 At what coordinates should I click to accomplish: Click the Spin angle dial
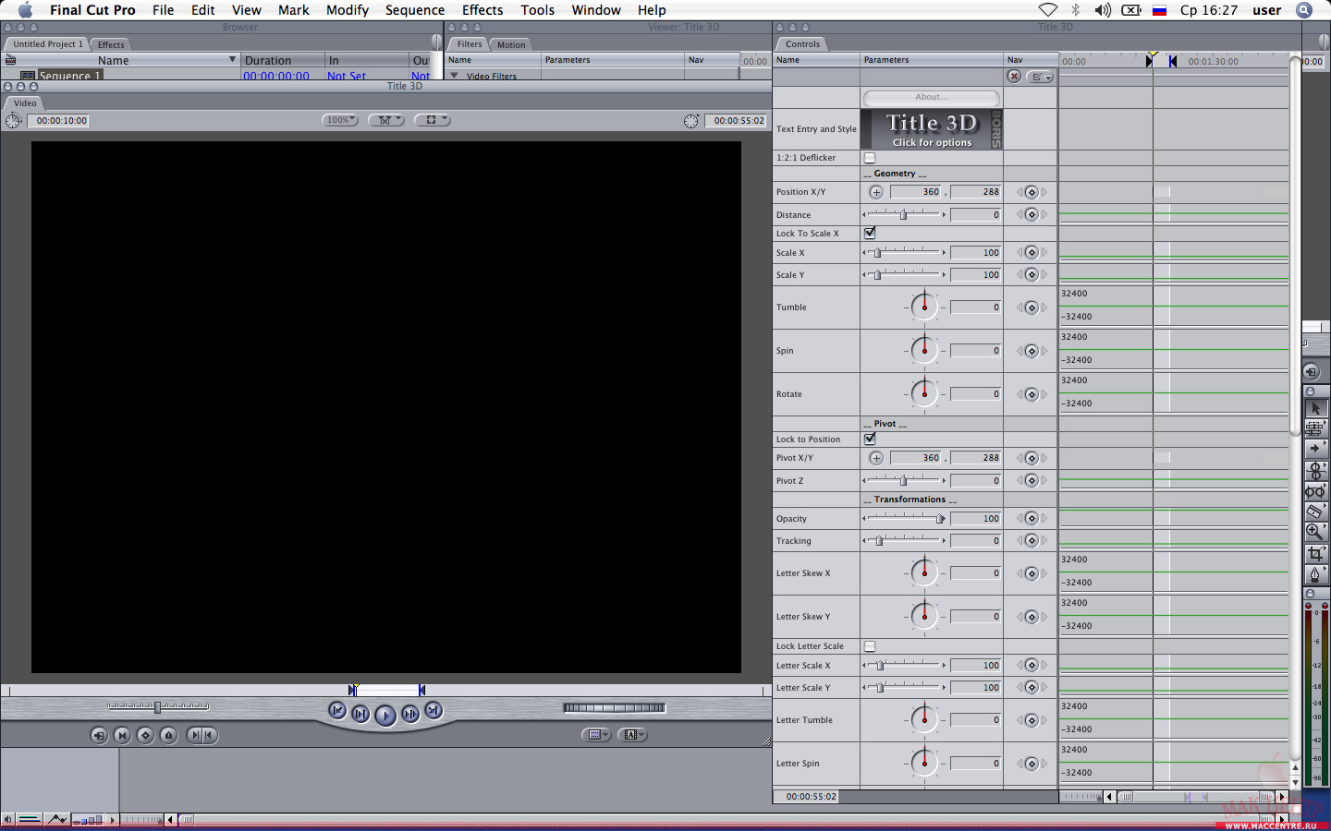[x=924, y=351]
